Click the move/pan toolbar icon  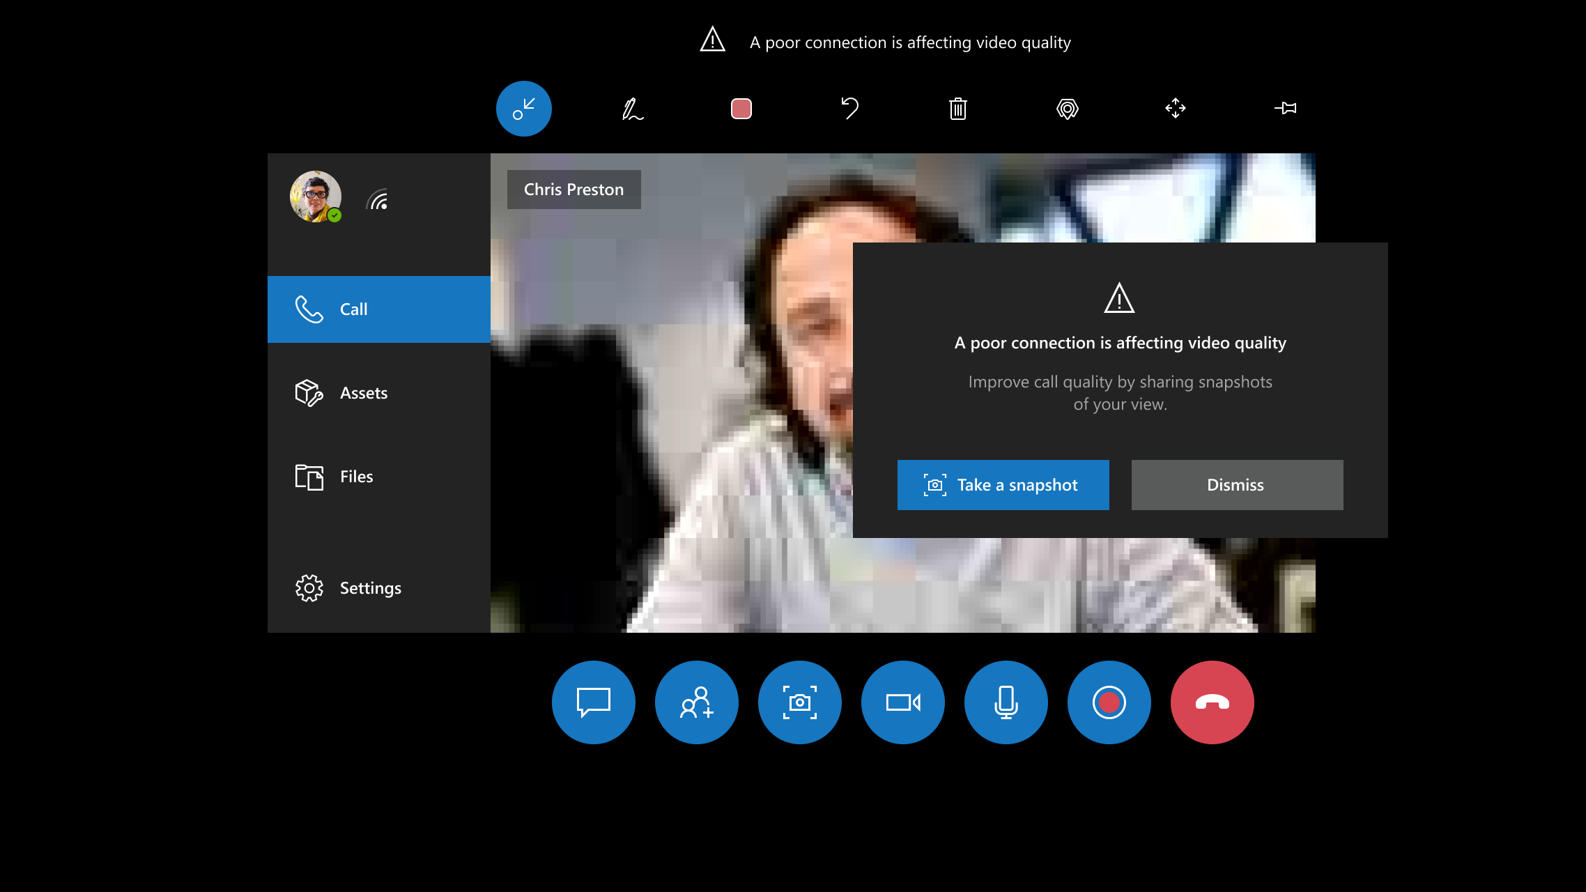pos(1176,108)
